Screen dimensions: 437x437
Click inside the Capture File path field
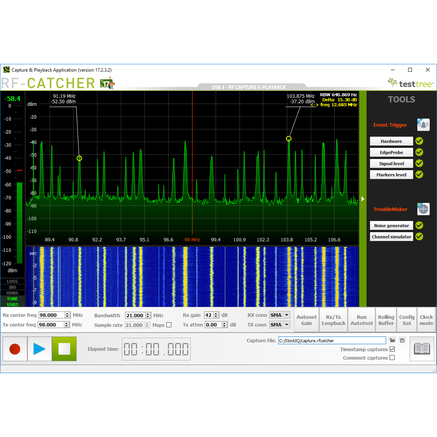332,340
